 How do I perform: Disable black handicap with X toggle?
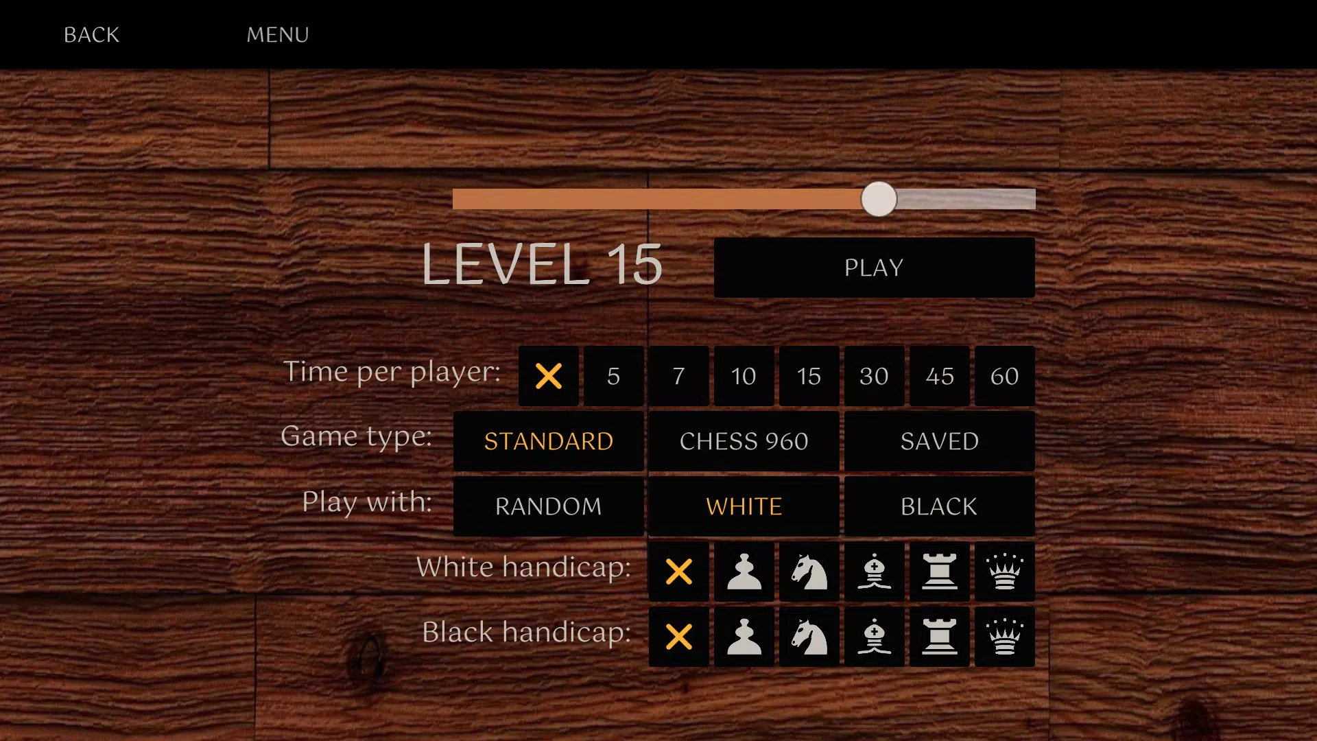pyautogui.click(x=678, y=636)
